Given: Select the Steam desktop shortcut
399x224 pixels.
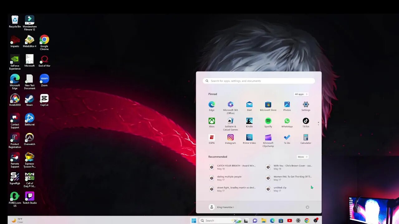Looking at the screenshot, I should click(30, 100).
